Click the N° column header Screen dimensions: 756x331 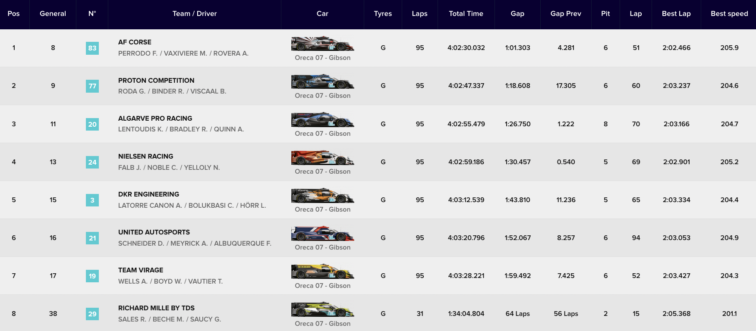tap(92, 14)
